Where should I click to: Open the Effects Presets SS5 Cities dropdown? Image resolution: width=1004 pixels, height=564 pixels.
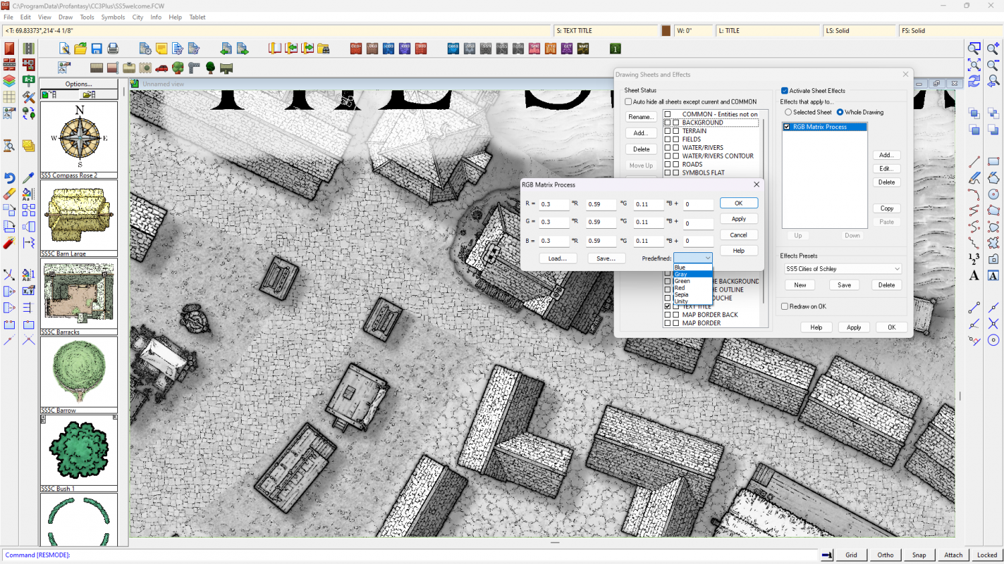point(843,269)
